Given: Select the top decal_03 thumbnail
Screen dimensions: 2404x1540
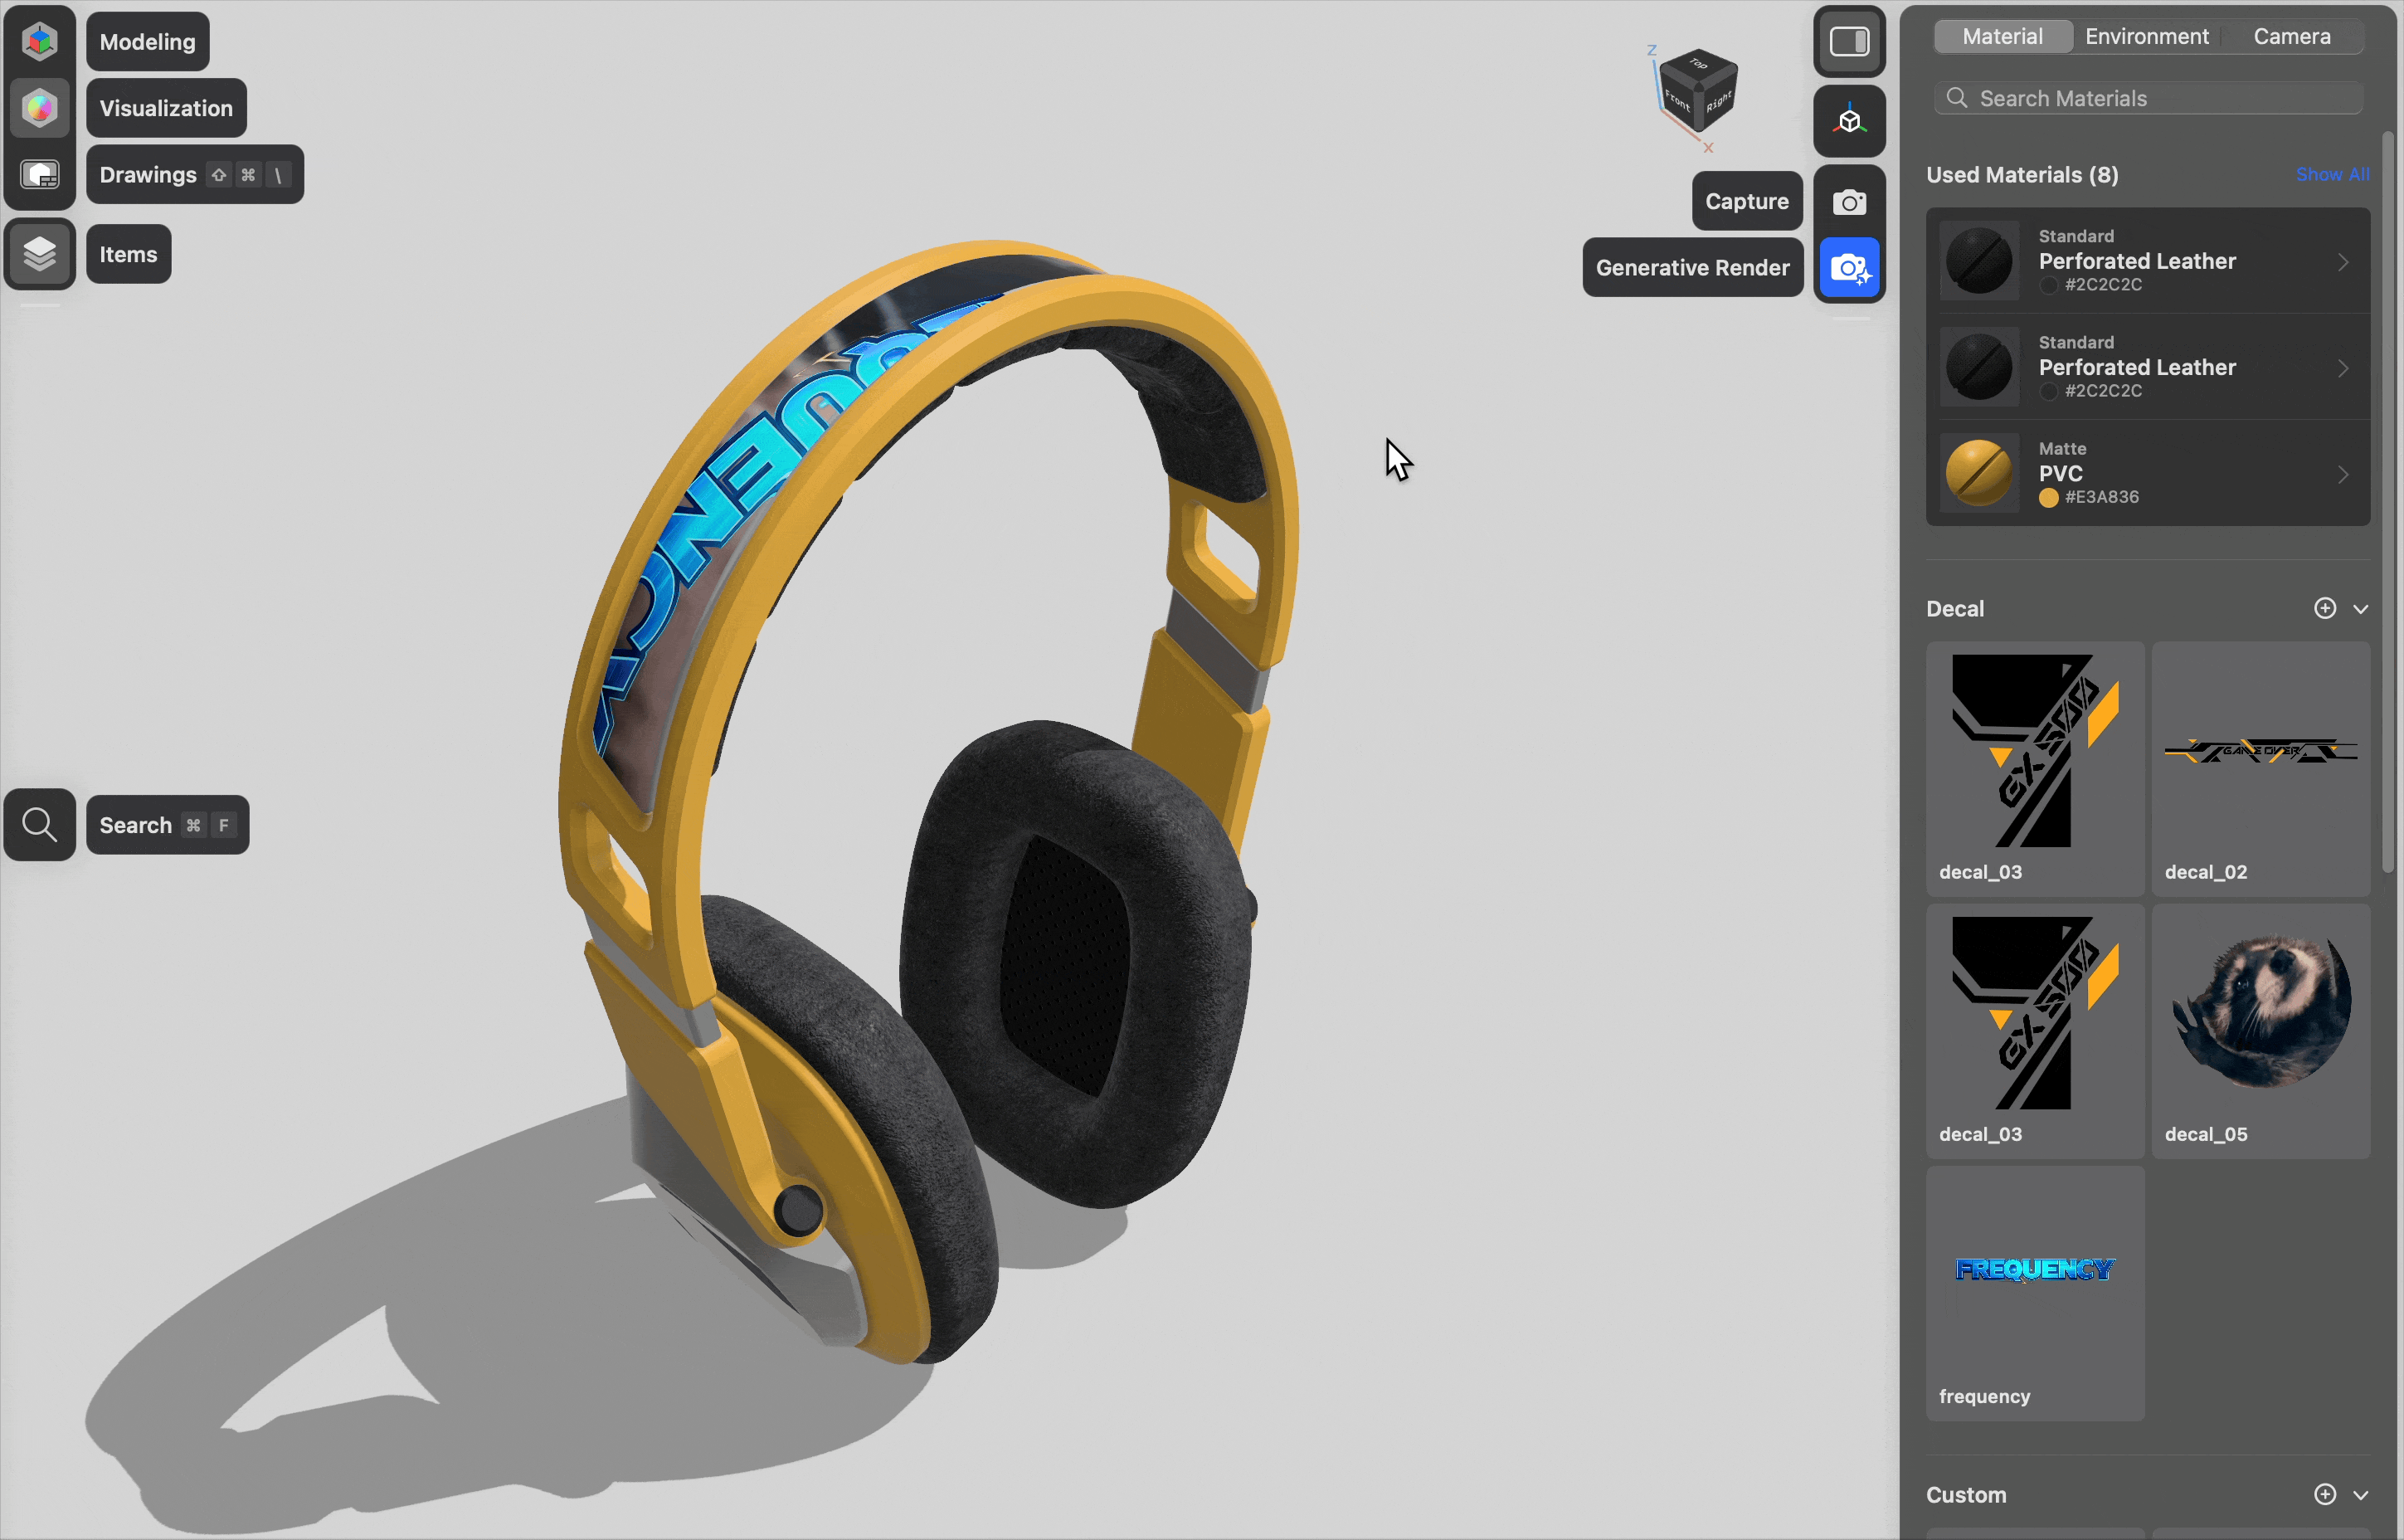Looking at the screenshot, I should click(2034, 768).
